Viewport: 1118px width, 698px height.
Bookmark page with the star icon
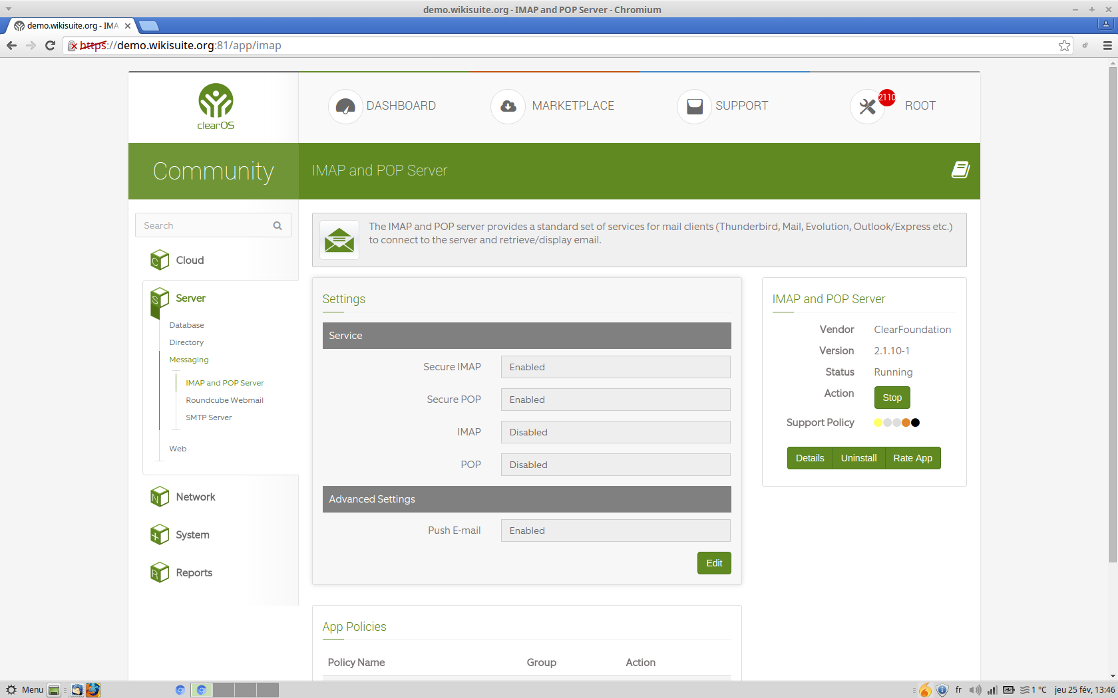[x=1064, y=45]
